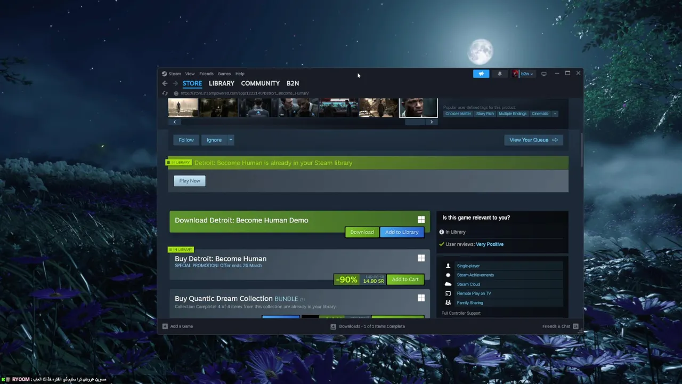Click the Steam Cloud icon
This screenshot has width=682, height=384.
[x=448, y=284]
